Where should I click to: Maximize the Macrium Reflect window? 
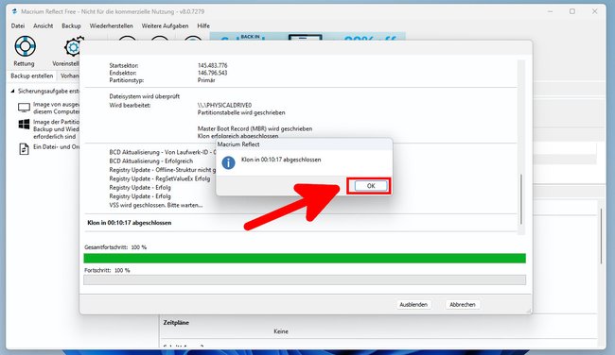click(x=572, y=11)
